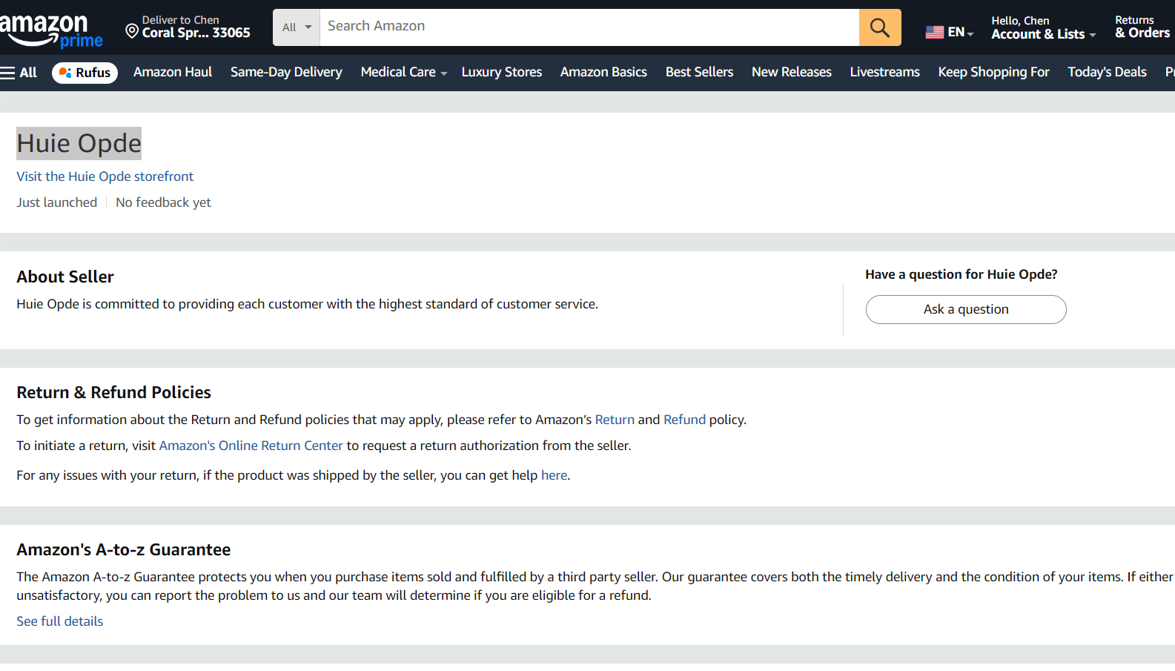Open the Refund policy link
1175x671 pixels.
684,420
